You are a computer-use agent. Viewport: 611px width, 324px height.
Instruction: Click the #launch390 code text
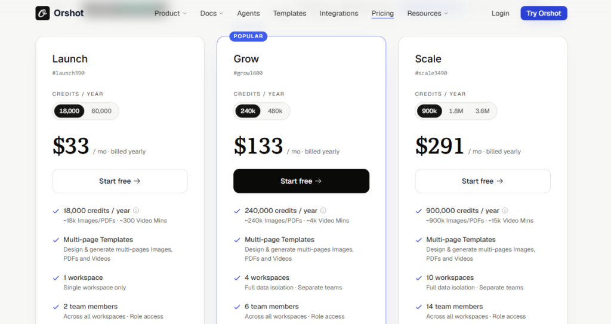68,73
